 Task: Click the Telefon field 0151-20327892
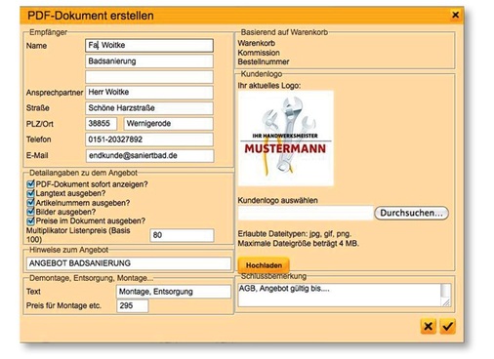(x=149, y=140)
